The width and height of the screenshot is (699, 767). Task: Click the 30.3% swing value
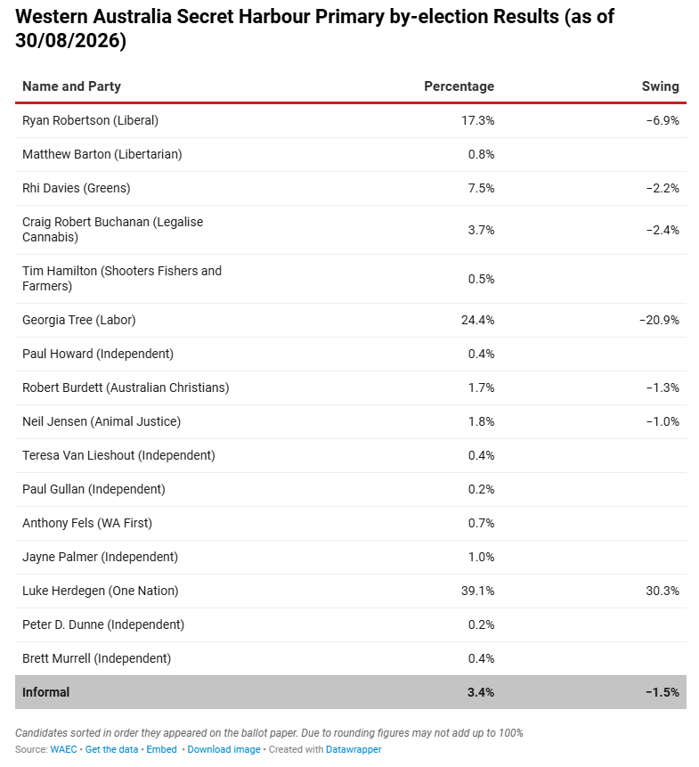662,591
